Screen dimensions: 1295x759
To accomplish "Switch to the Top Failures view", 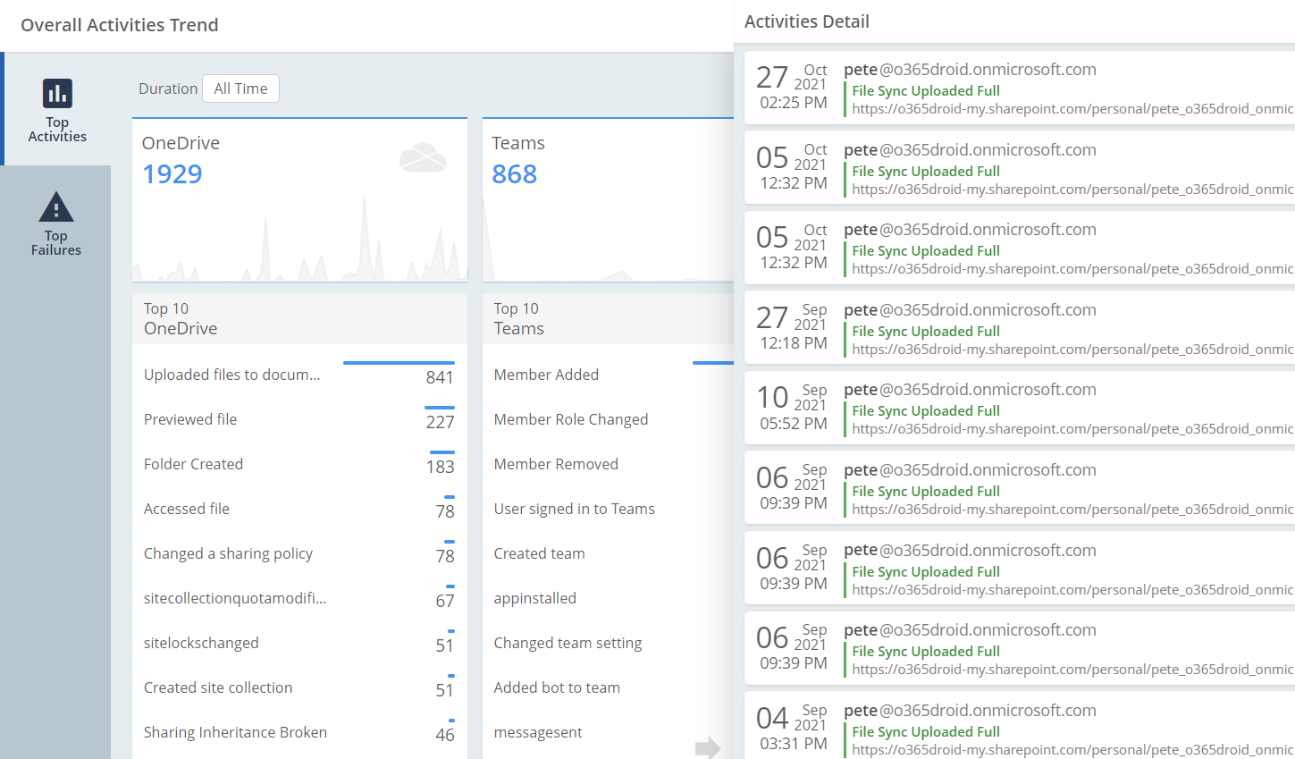I will click(56, 220).
